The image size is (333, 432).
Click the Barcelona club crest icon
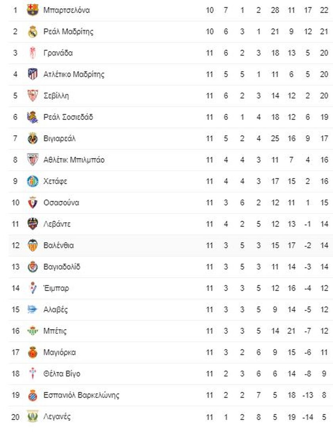(33, 10)
